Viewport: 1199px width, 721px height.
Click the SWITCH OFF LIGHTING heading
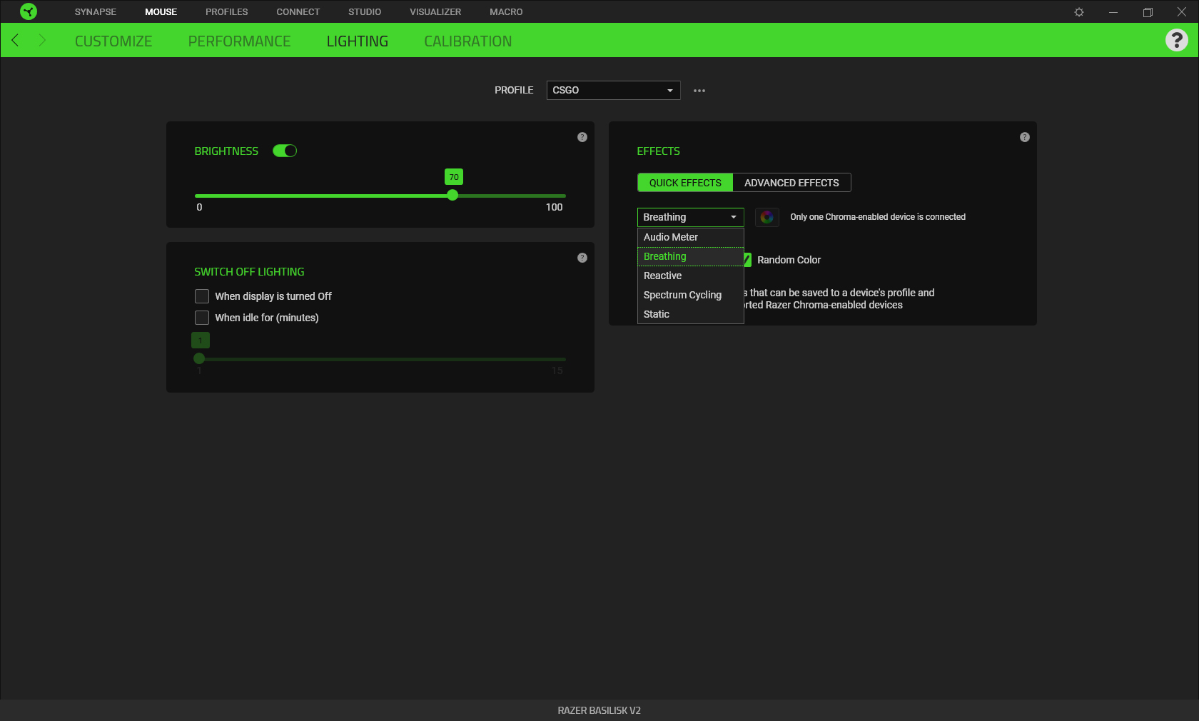click(249, 272)
